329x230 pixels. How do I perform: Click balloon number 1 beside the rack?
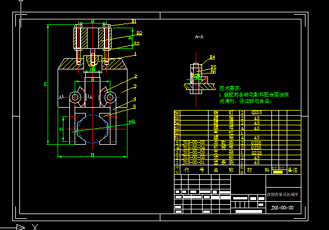[x=135, y=54]
